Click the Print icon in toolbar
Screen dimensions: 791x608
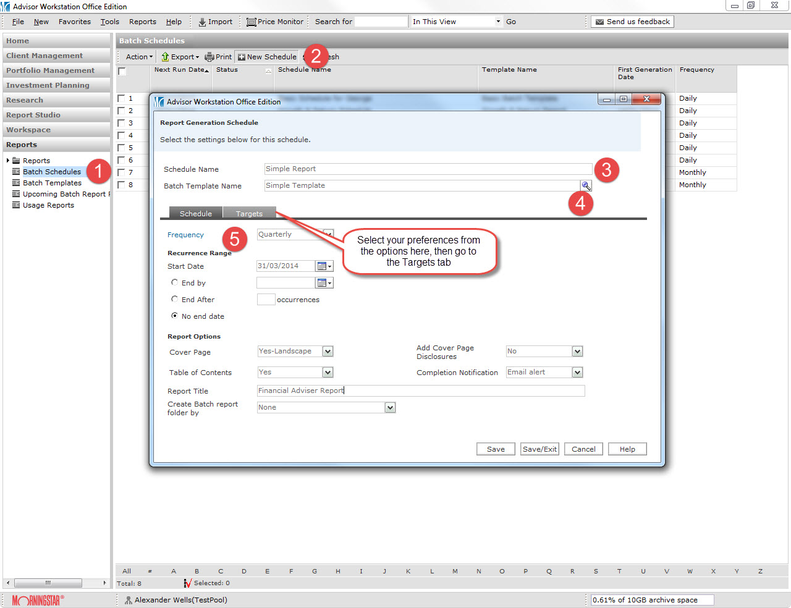(x=209, y=57)
